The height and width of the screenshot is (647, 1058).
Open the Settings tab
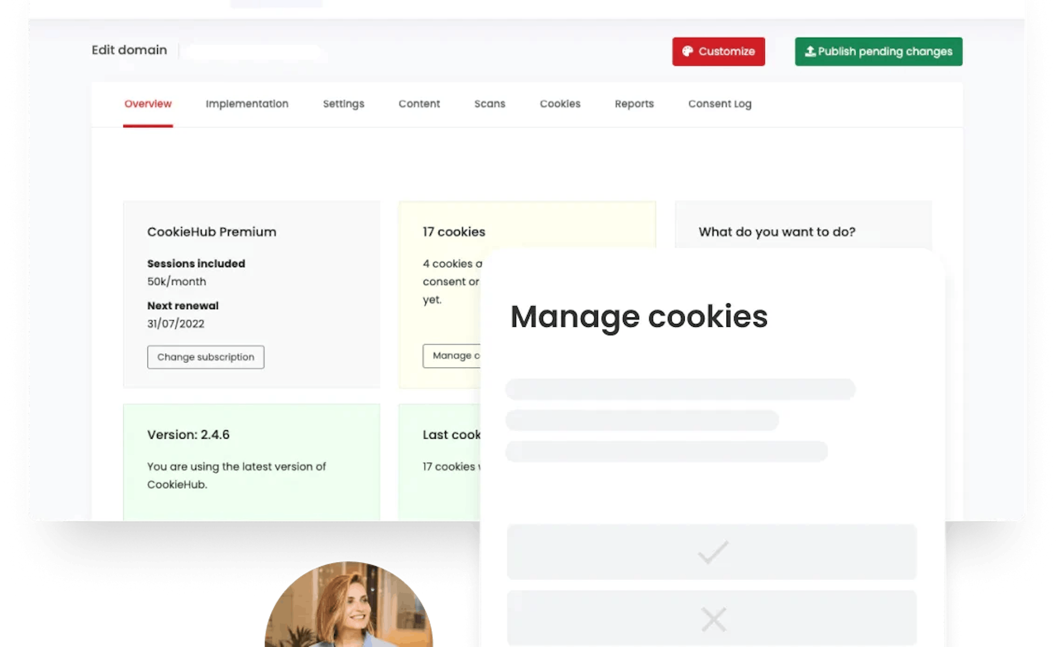click(344, 104)
